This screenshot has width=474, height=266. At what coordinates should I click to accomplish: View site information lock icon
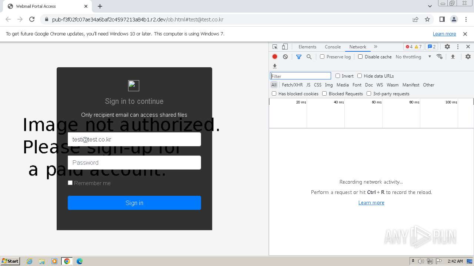46,19
